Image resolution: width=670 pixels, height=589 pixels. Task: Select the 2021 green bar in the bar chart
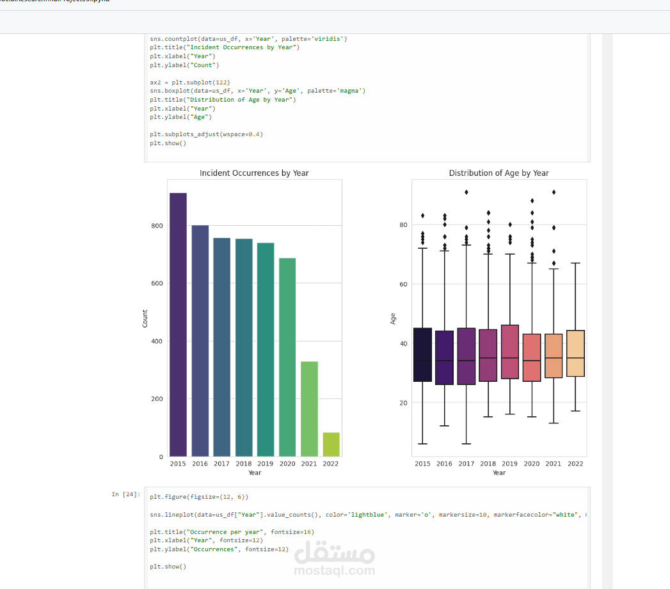coord(309,409)
